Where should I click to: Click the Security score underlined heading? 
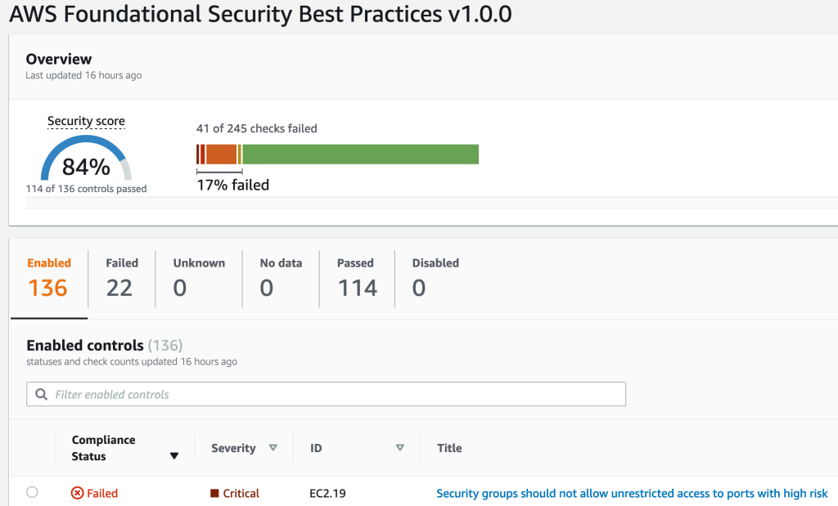pyautogui.click(x=86, y=121)
